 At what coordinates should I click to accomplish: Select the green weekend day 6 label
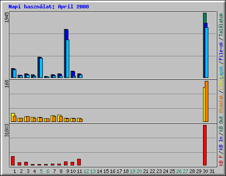pyautogui.click(x=48, y=171)
